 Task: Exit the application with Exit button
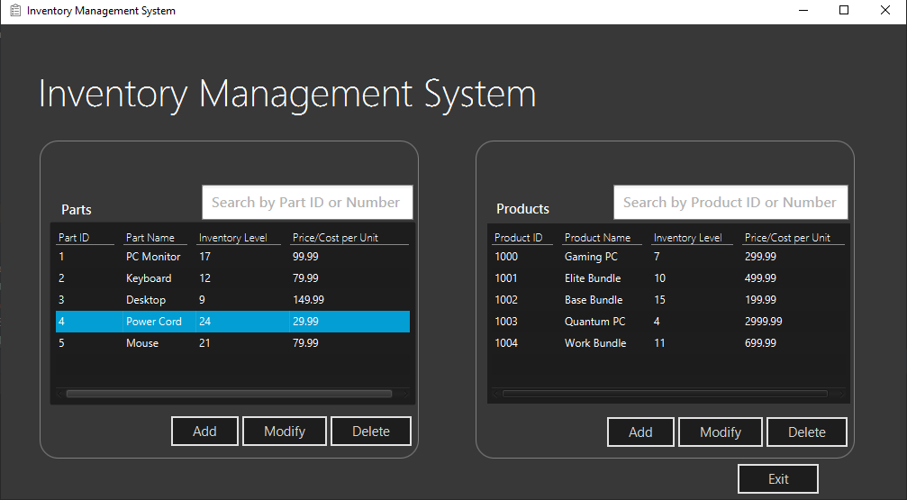[x=778, y=479]
